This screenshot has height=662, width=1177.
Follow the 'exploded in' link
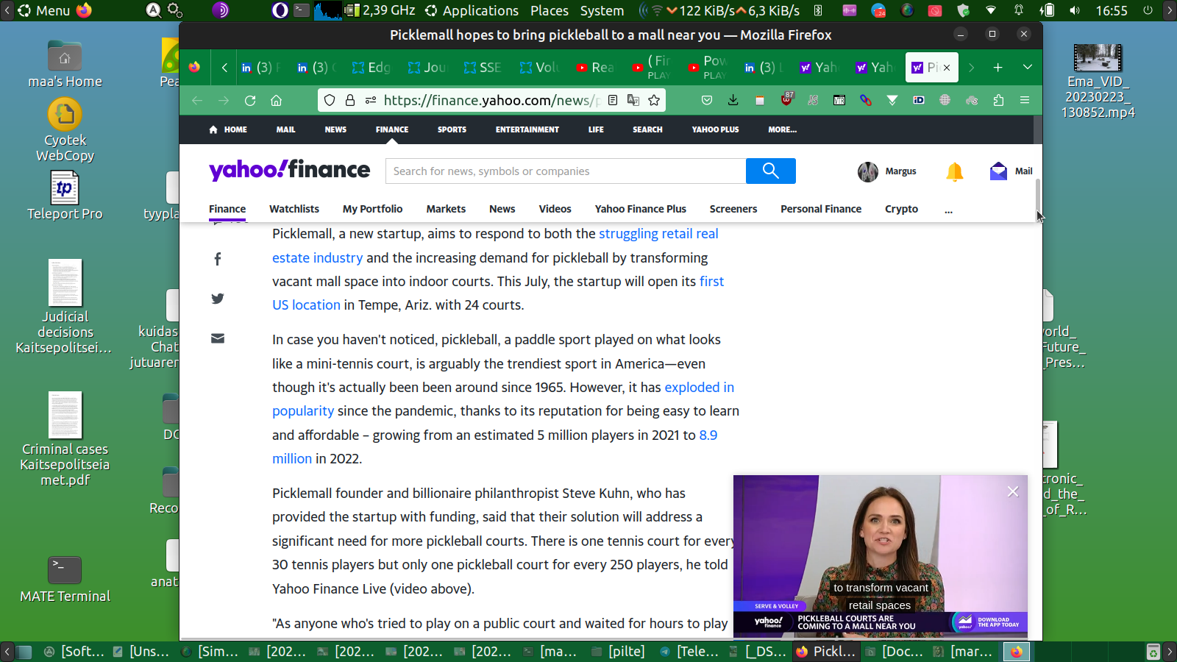(700, 388)
